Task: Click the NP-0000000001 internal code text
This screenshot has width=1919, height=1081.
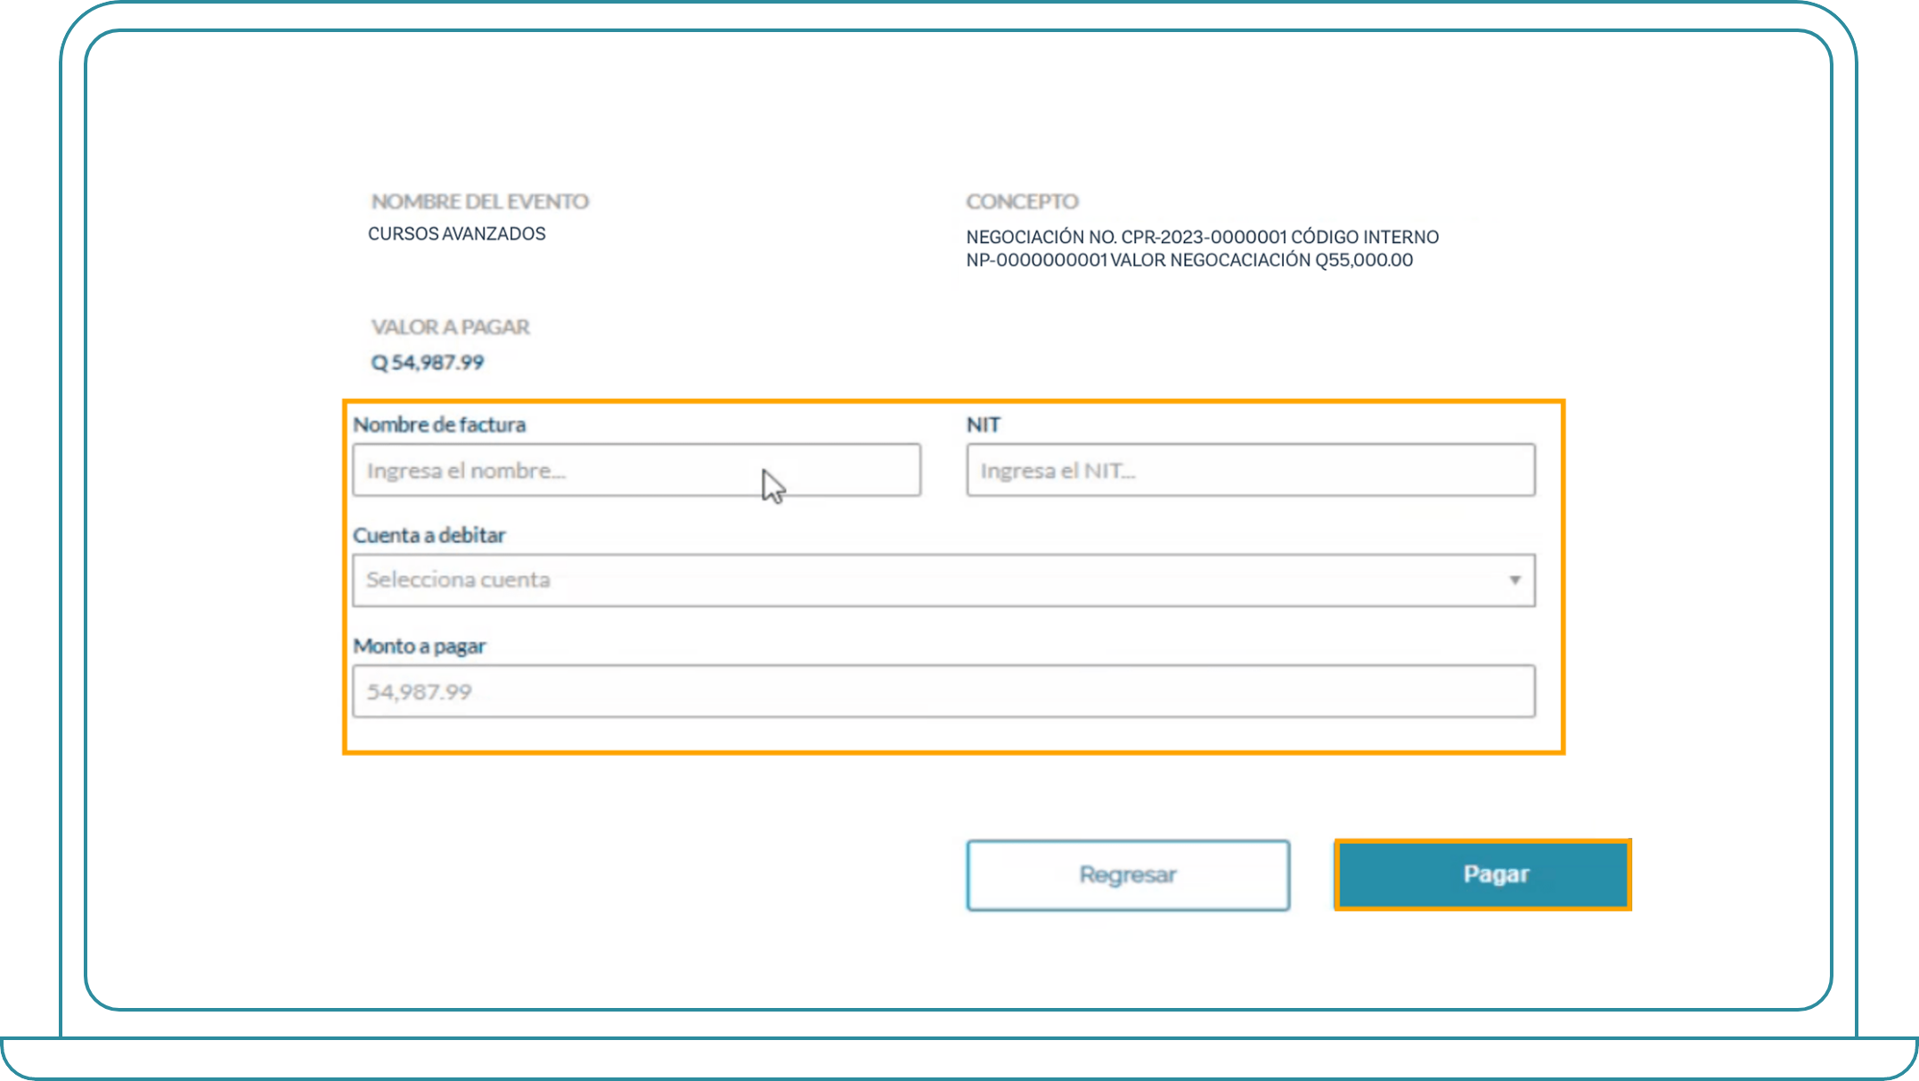Action: point(1036,260)
